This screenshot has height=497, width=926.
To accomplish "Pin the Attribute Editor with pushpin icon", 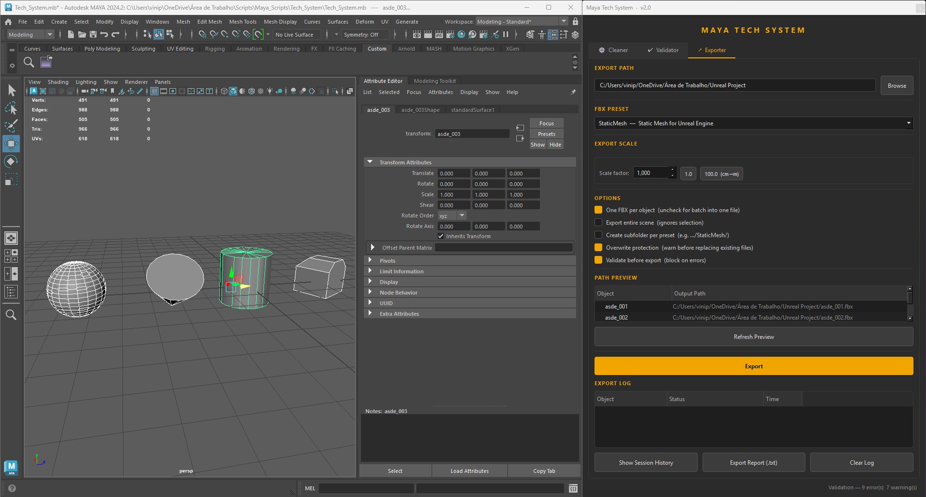I will [x=573, y=92].
